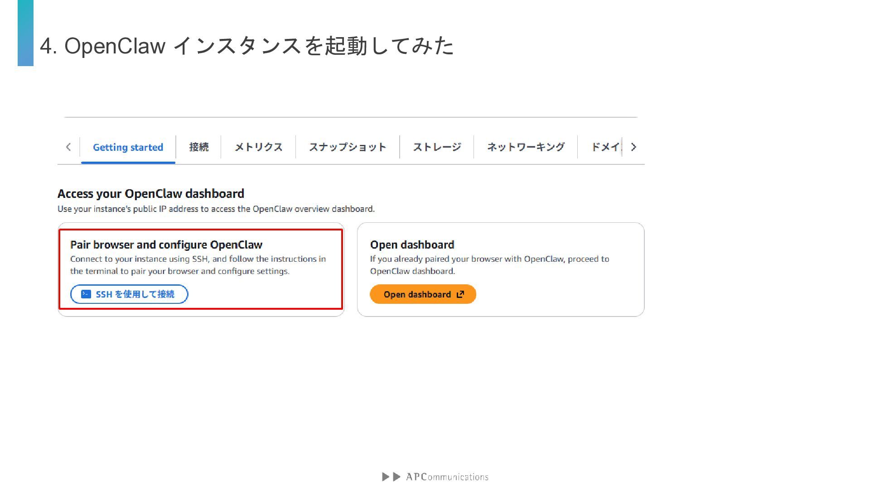Select the スナップショット tab

[348, 147]
